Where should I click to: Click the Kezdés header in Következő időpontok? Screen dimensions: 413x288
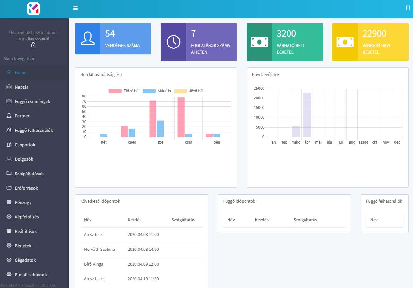click(134, 220)
